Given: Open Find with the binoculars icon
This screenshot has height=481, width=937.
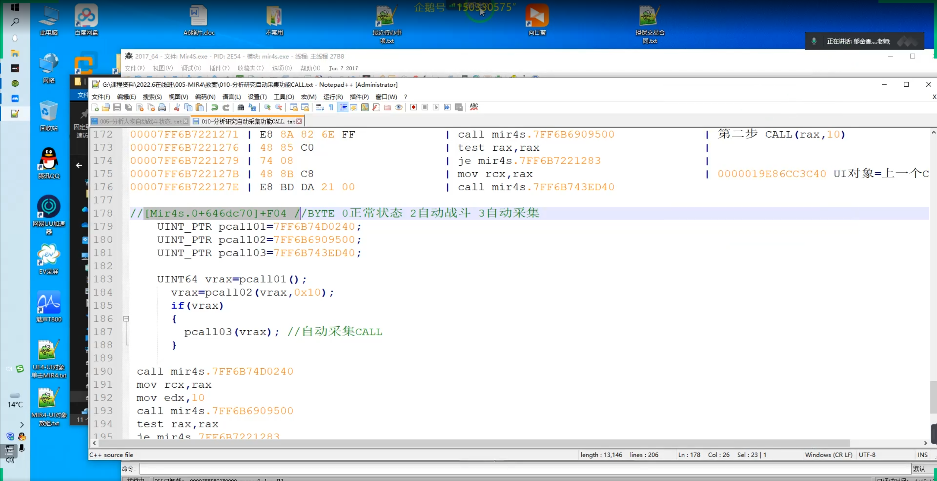Looking at the screenshot, I should coord(241,107).
